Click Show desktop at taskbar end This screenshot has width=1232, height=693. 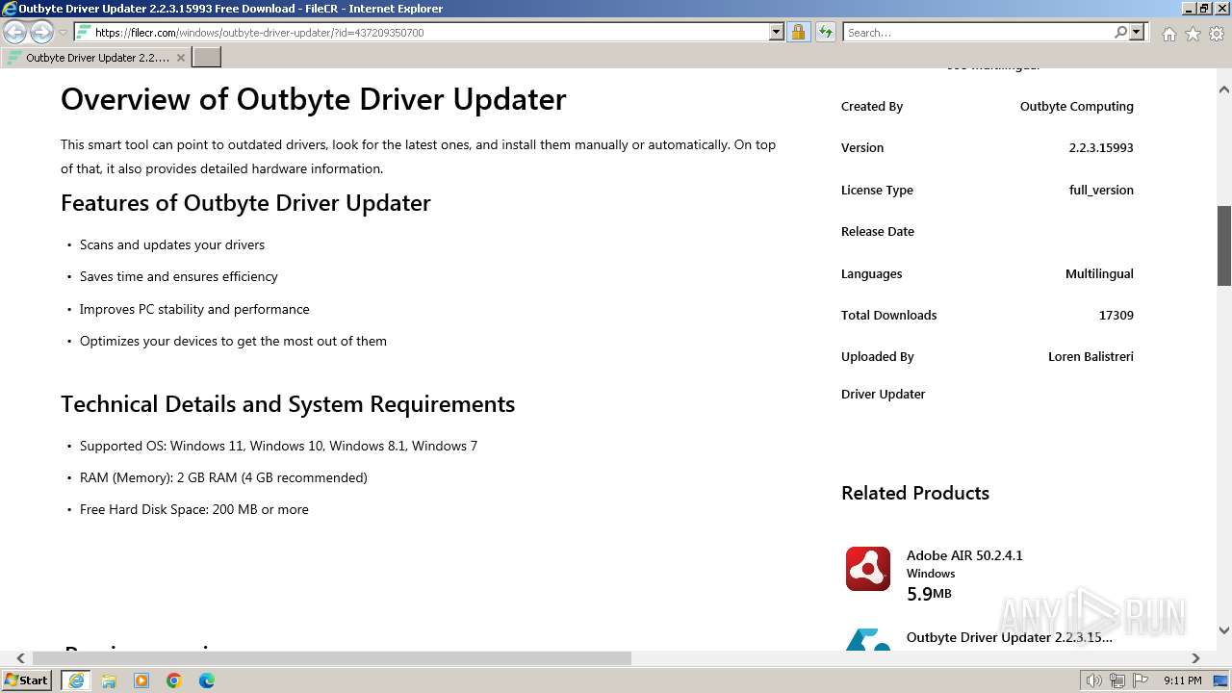pyautogui.click(x=1222, y=680)
